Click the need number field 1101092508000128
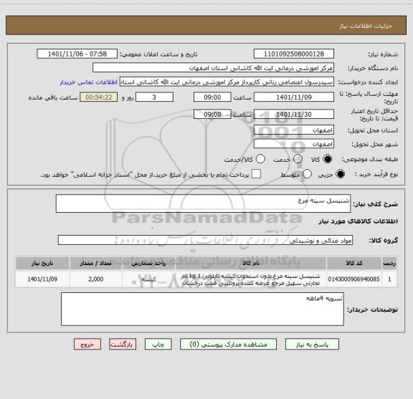This screenshot has height=399, width=413. coord(294,54)
